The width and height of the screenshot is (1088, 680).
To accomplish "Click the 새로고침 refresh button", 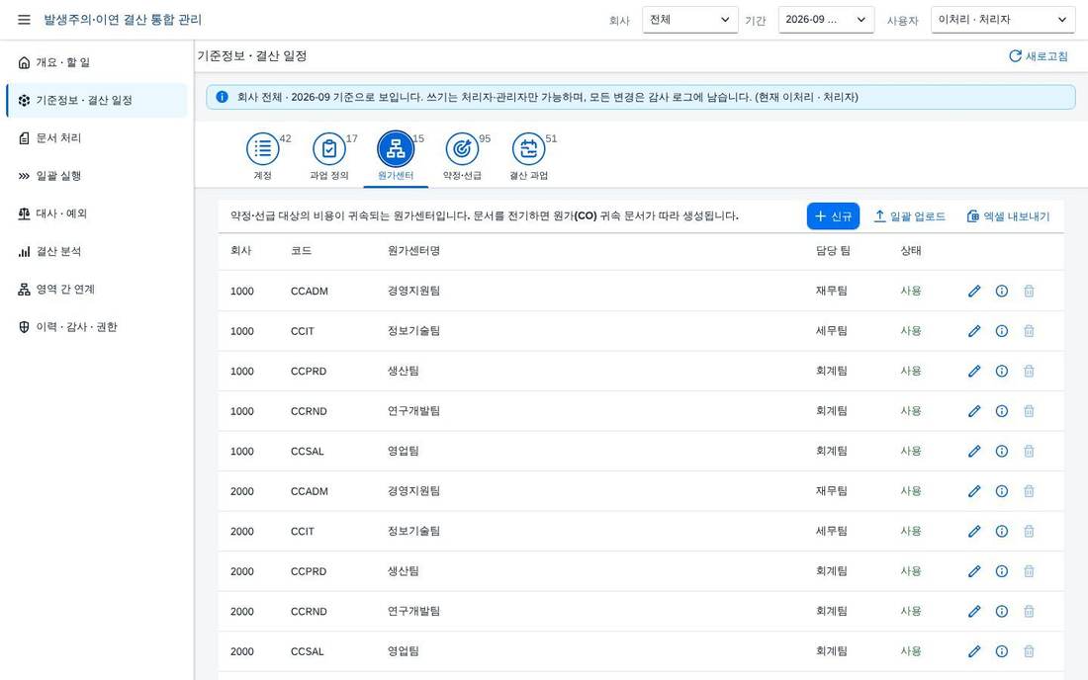I will click(x=1038, y=56).
